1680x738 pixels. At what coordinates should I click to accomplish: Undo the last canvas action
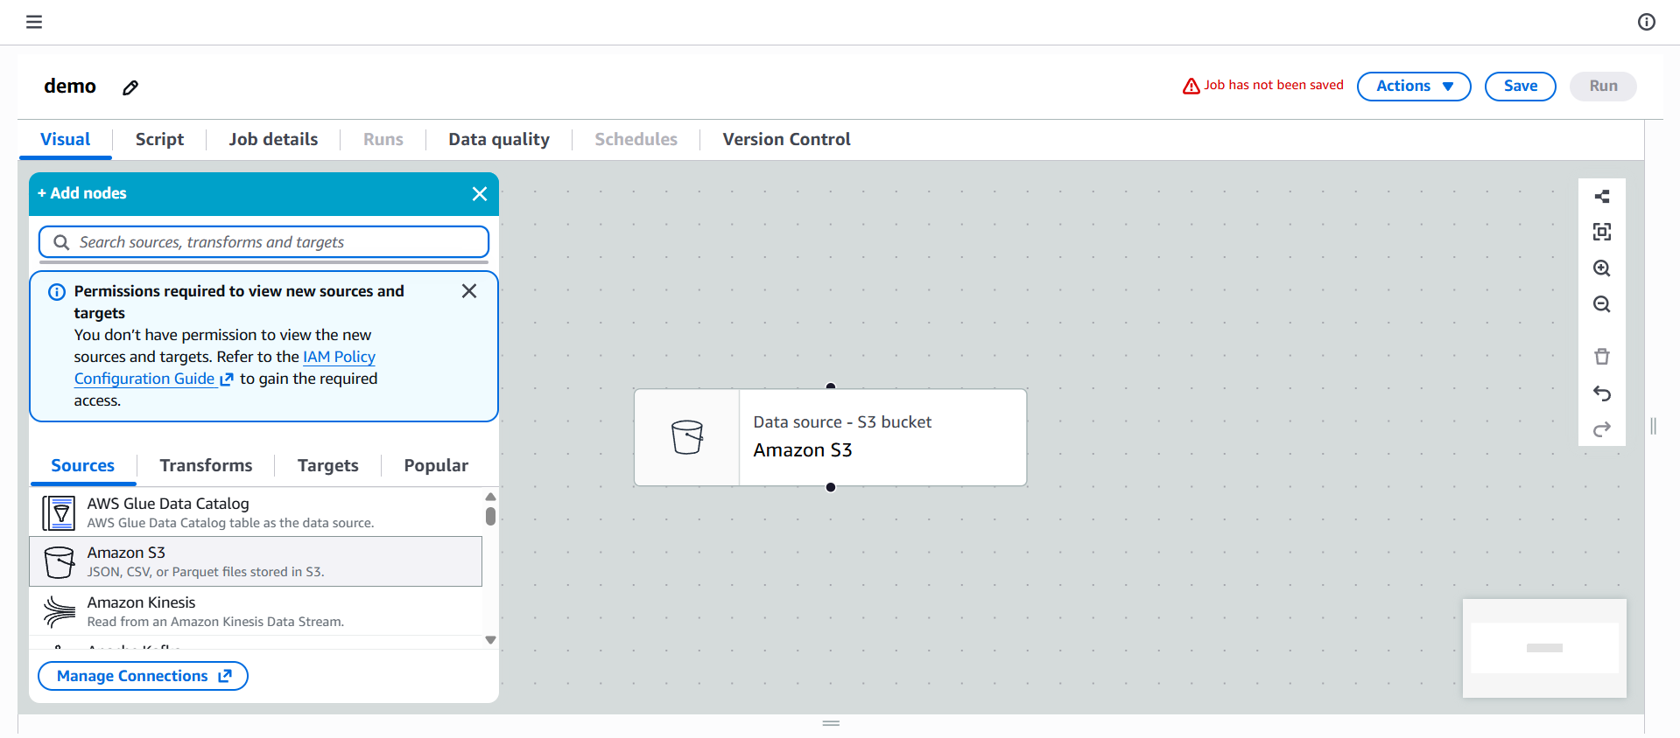1602,393
